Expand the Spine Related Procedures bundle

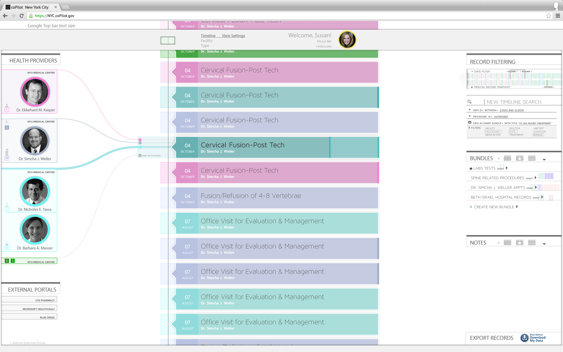[536, 178]
